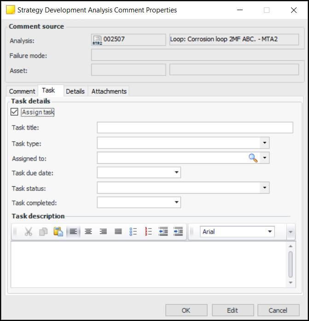Close the Comment Properties dialog window

tap(294, 10)
